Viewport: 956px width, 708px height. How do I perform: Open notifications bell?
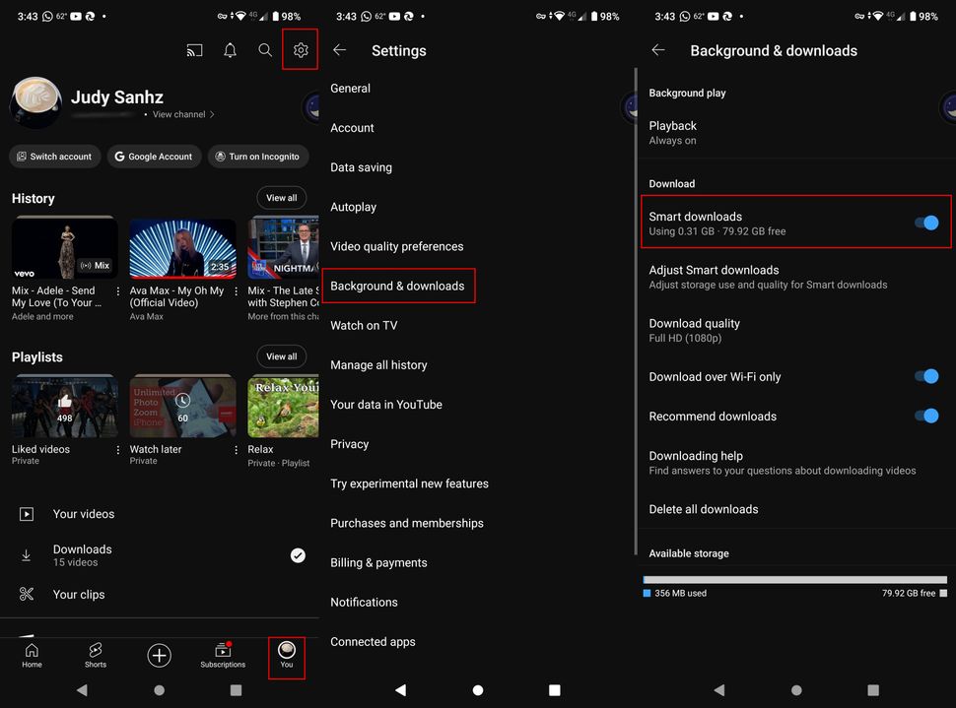230,49
